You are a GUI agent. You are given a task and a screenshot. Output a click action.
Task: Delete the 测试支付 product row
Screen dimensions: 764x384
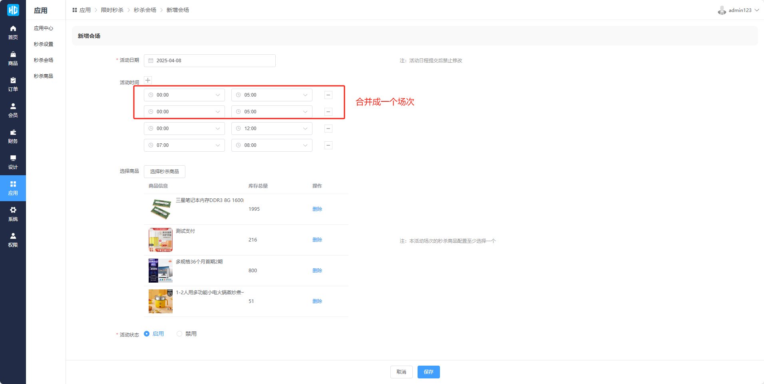click(317, 240)
